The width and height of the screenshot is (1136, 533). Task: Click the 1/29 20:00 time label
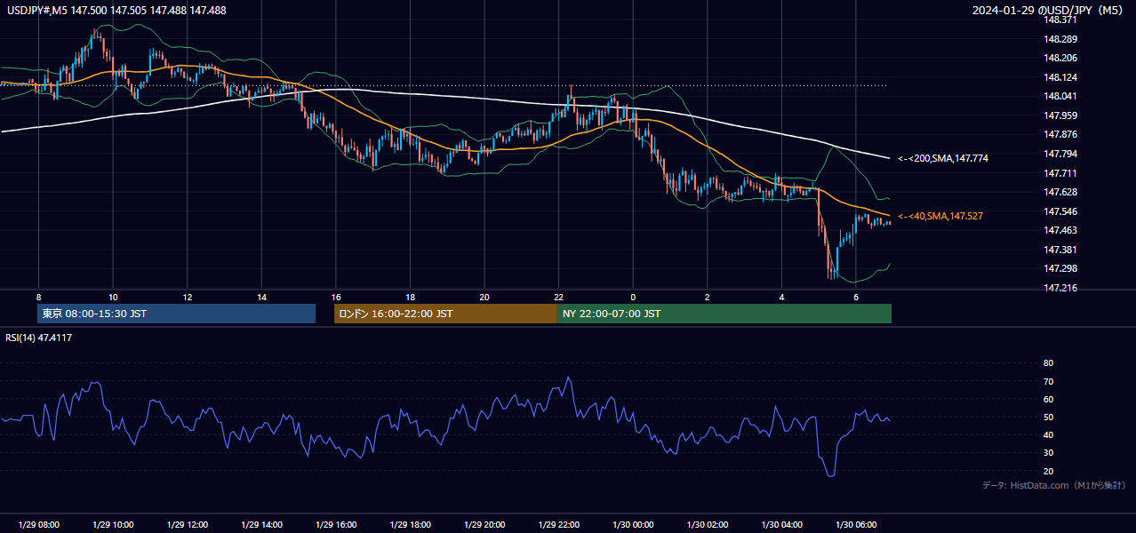pos(484,524)
